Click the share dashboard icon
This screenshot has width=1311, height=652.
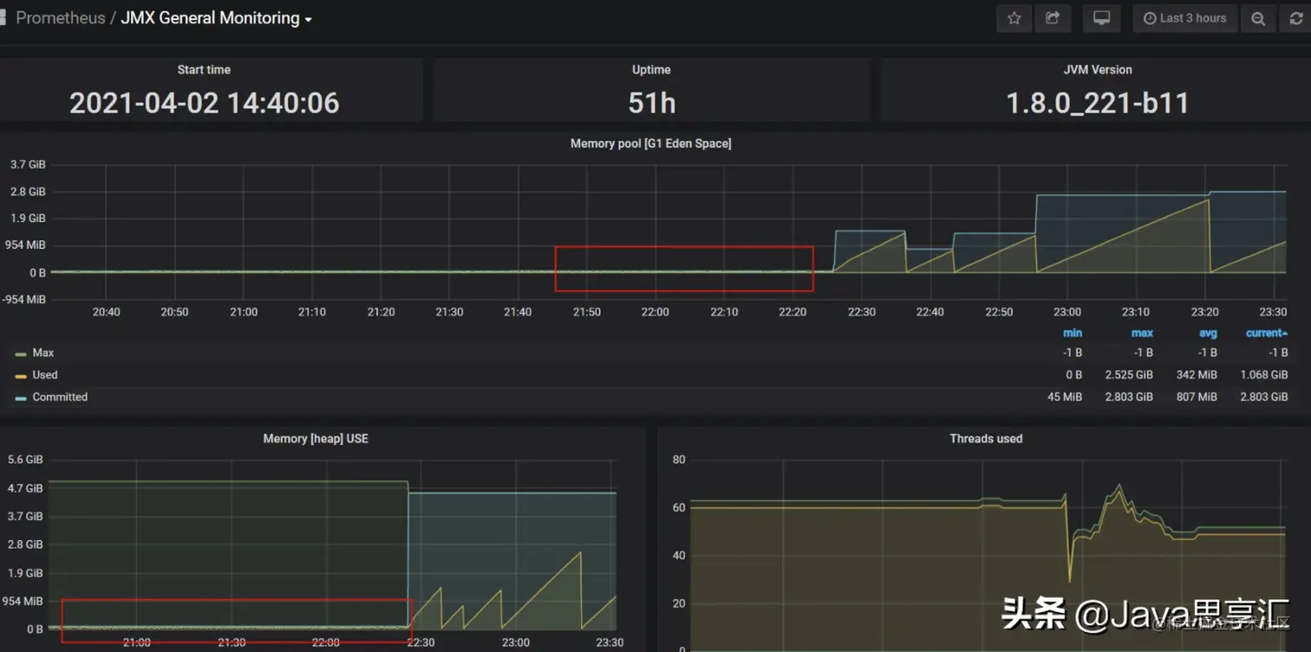(x=1053, y=18)
